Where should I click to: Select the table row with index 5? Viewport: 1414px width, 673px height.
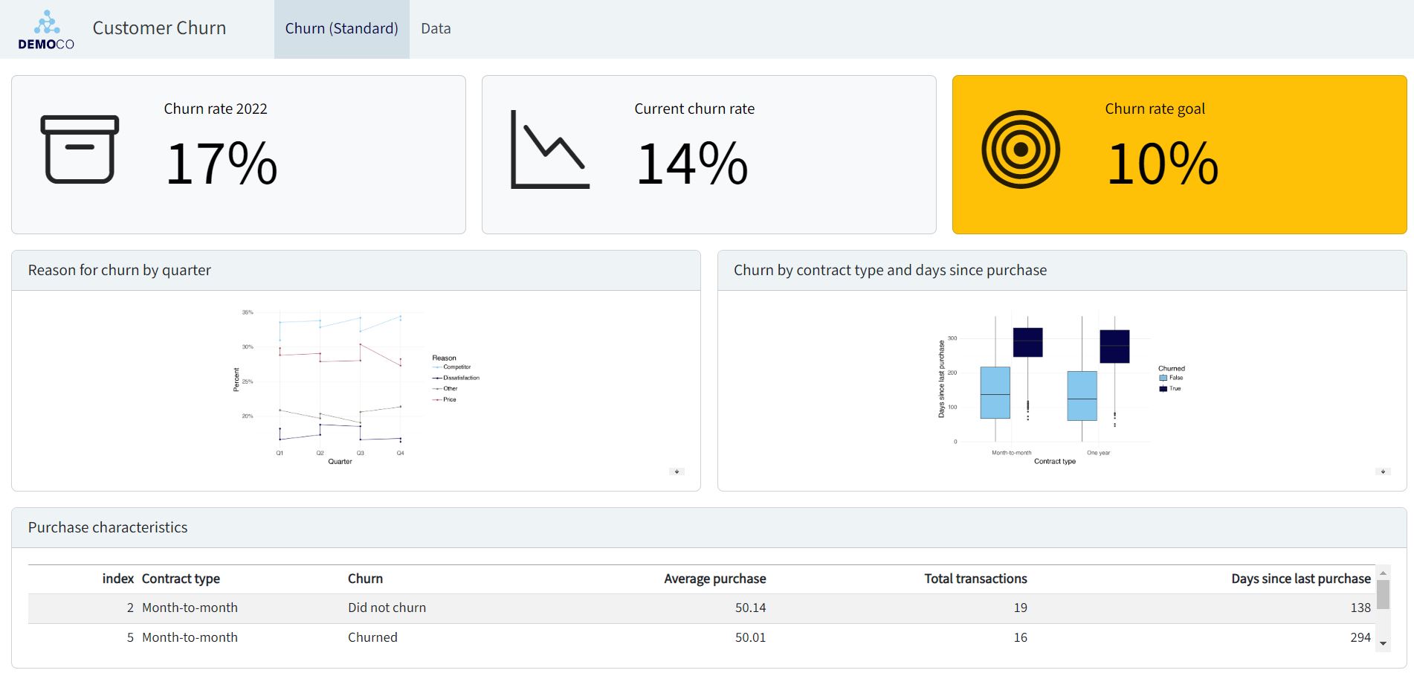372,637
